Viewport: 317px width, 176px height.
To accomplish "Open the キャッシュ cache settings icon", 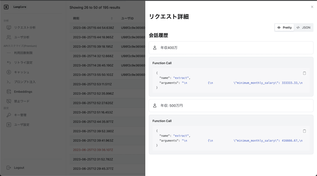I will 9,72.
